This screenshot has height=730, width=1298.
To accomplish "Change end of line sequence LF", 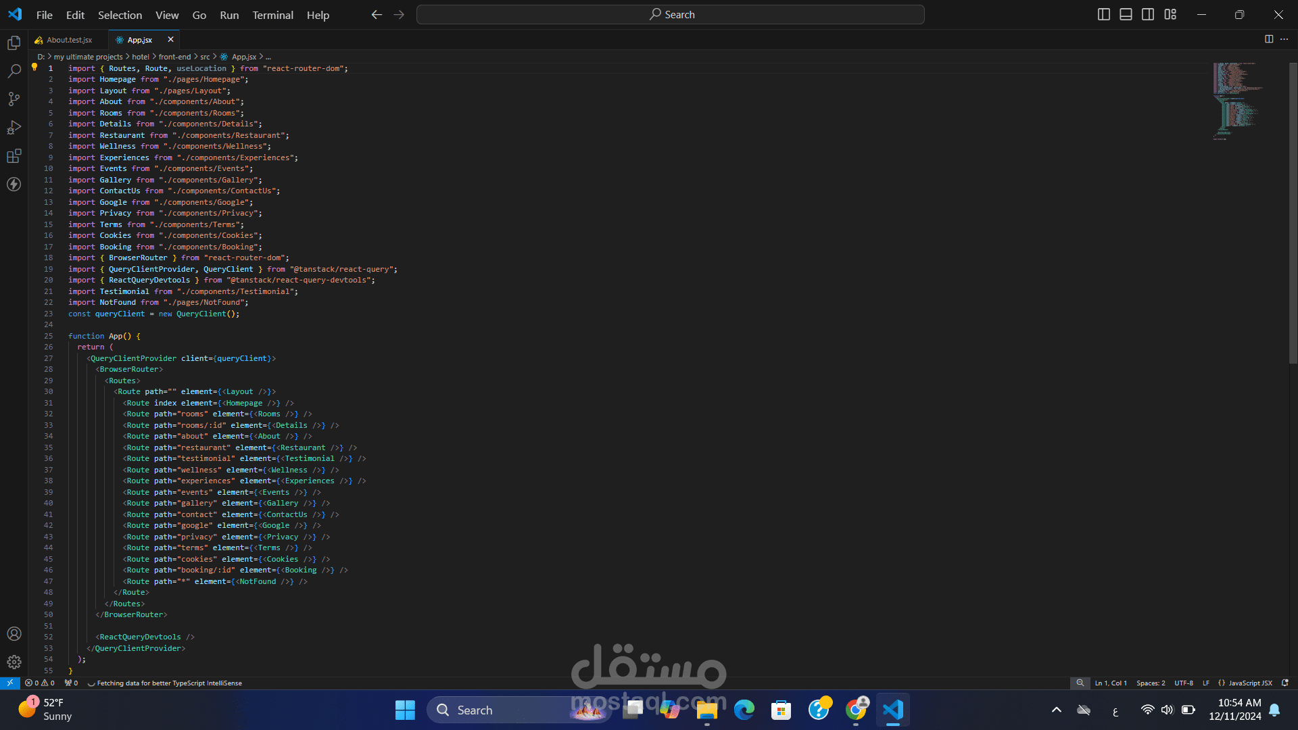I will coord(1206,683).
